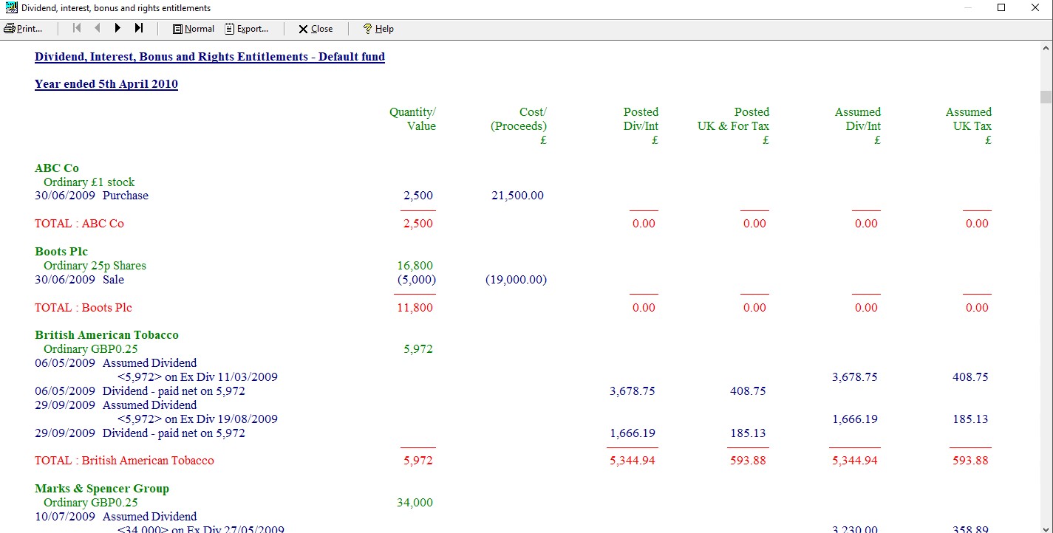Click the report title mentioning Default fund

210,57
